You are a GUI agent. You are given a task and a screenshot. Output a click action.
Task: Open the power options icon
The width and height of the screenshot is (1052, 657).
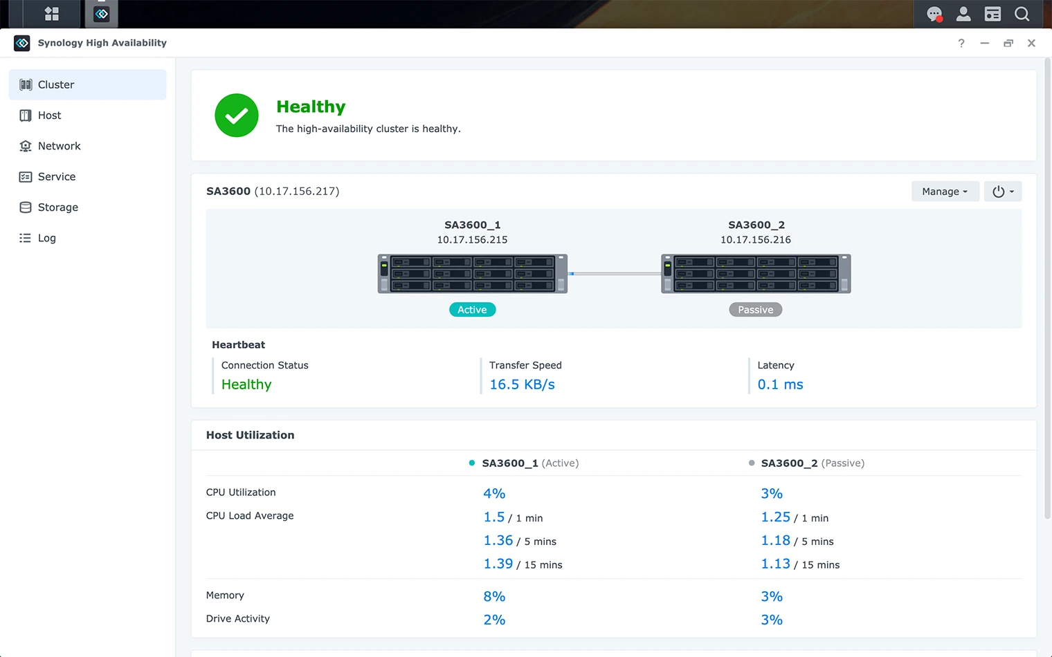998,191
